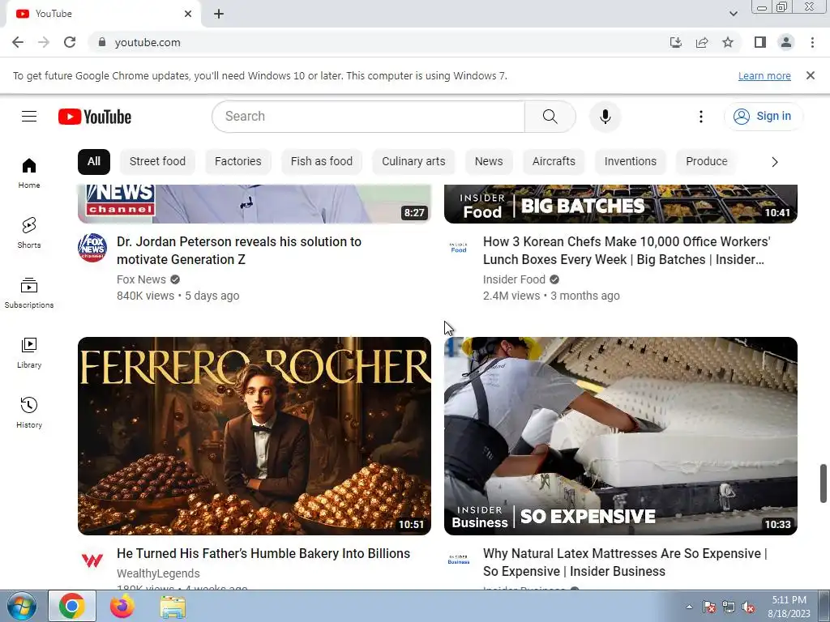Open the Father's Humble Bakery video title
This screenshot has width=830, height=622.
coord(263,553)
